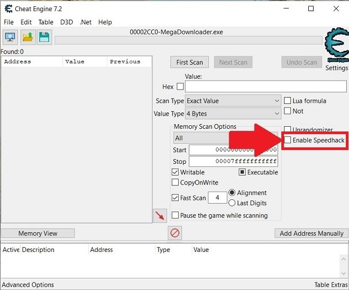Image resolution: width=349 pixels, height=290 pixels.
Task: Open Settings under the logo
Action: [336, 68]
